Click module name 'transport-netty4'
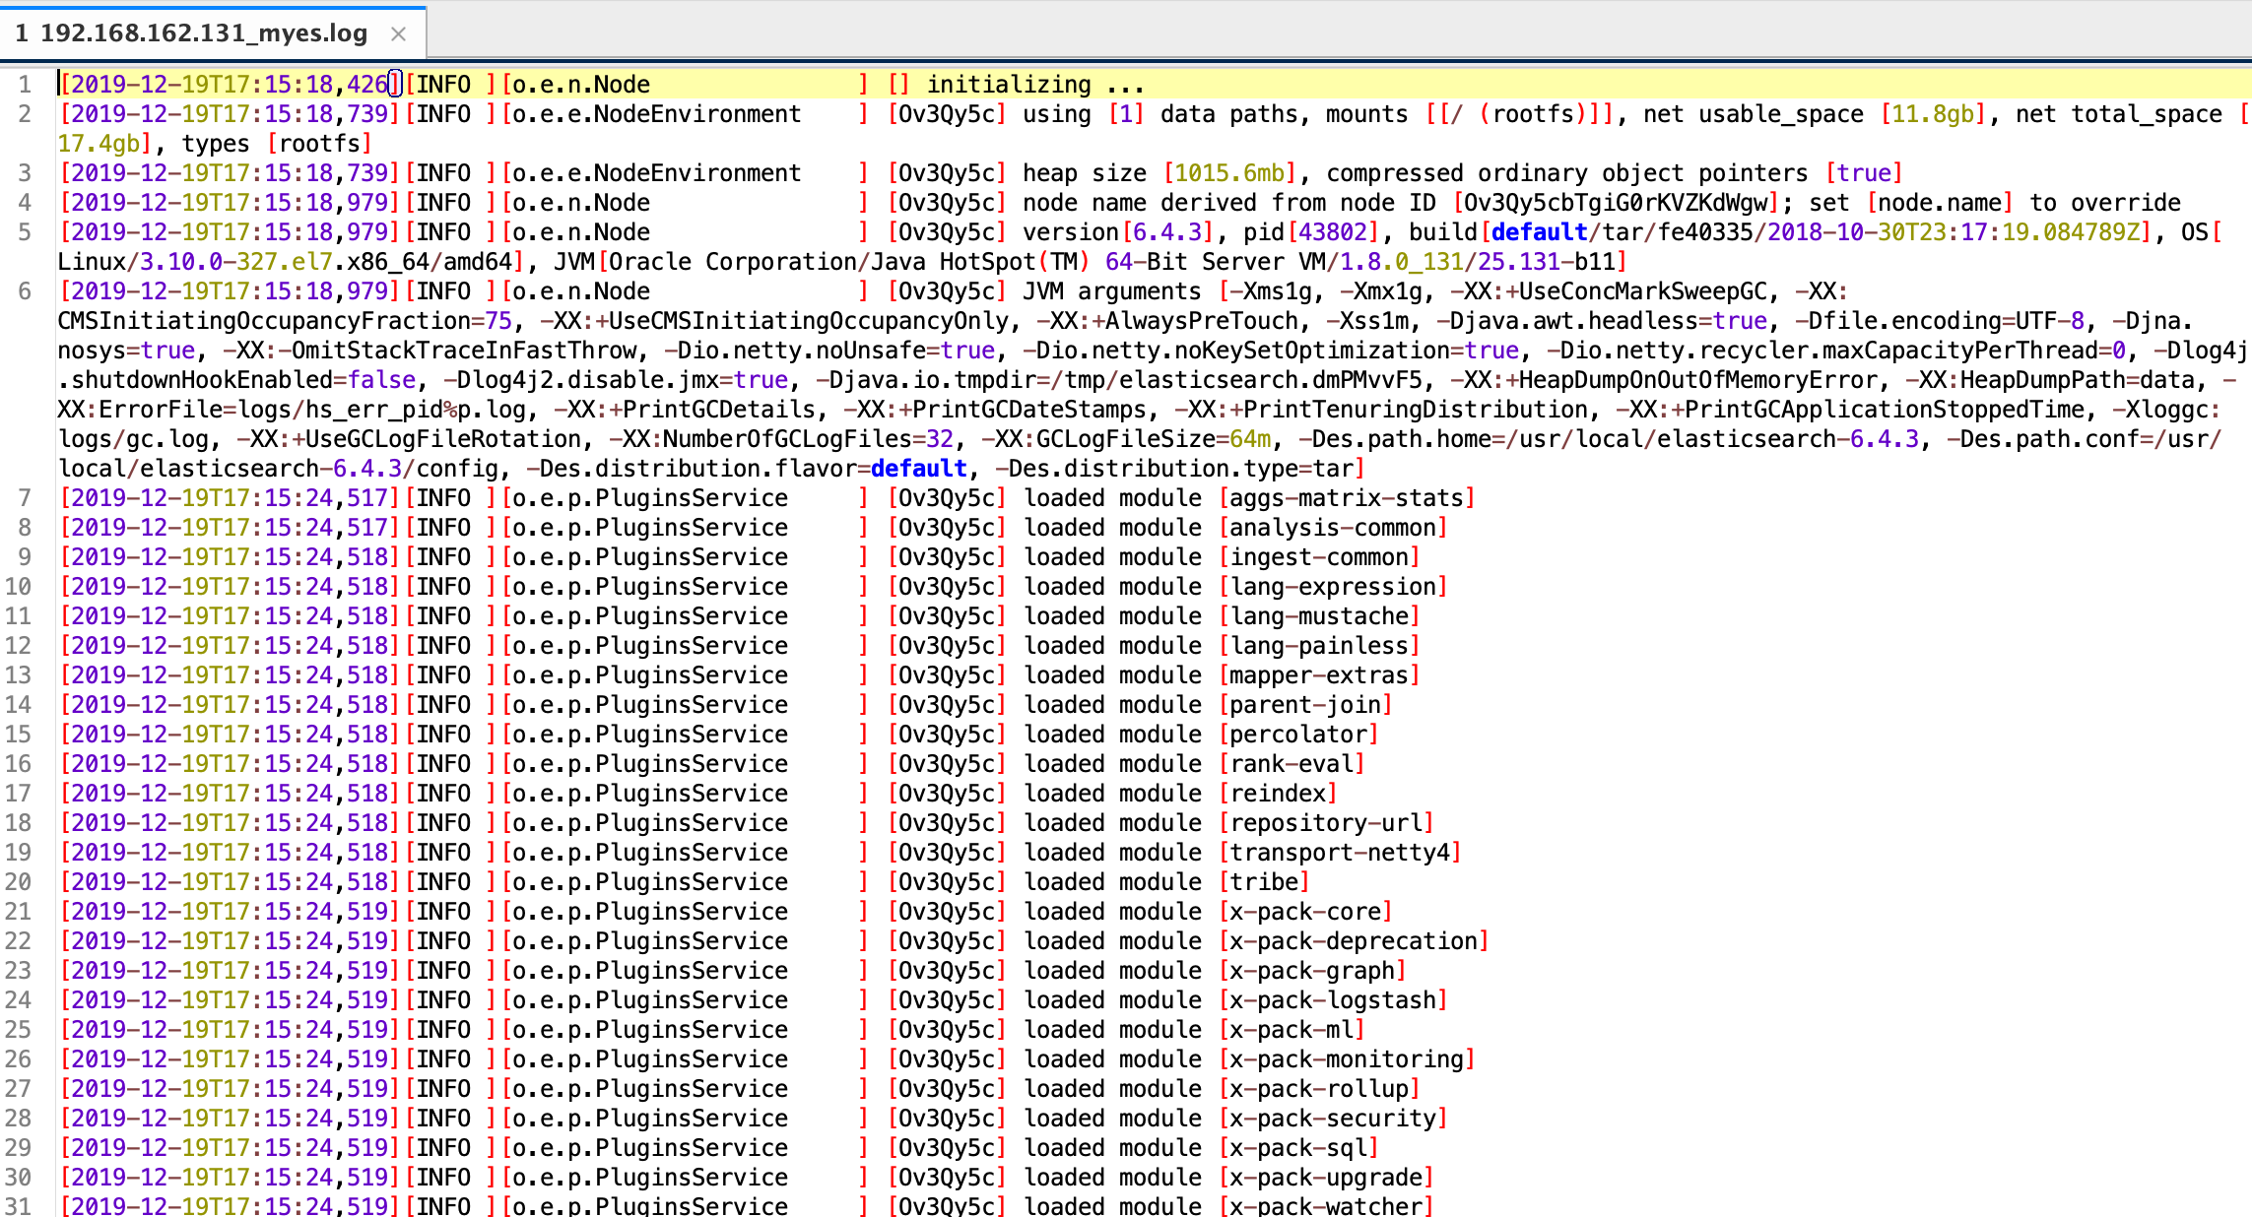2252x1217 pixels. coord(1340,852)
